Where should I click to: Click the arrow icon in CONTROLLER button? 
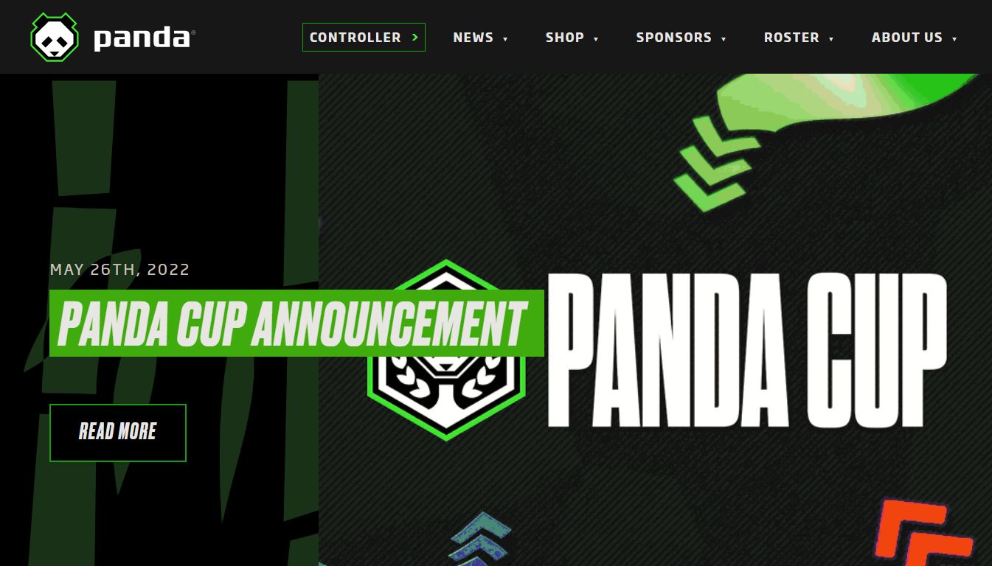[415, 37]
